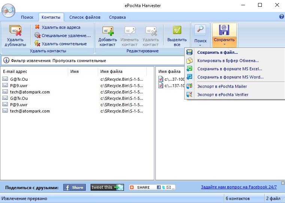Click the info icon beside Фильтр извлечения
The height and width of the screenshot is (203, 285).
6,61
